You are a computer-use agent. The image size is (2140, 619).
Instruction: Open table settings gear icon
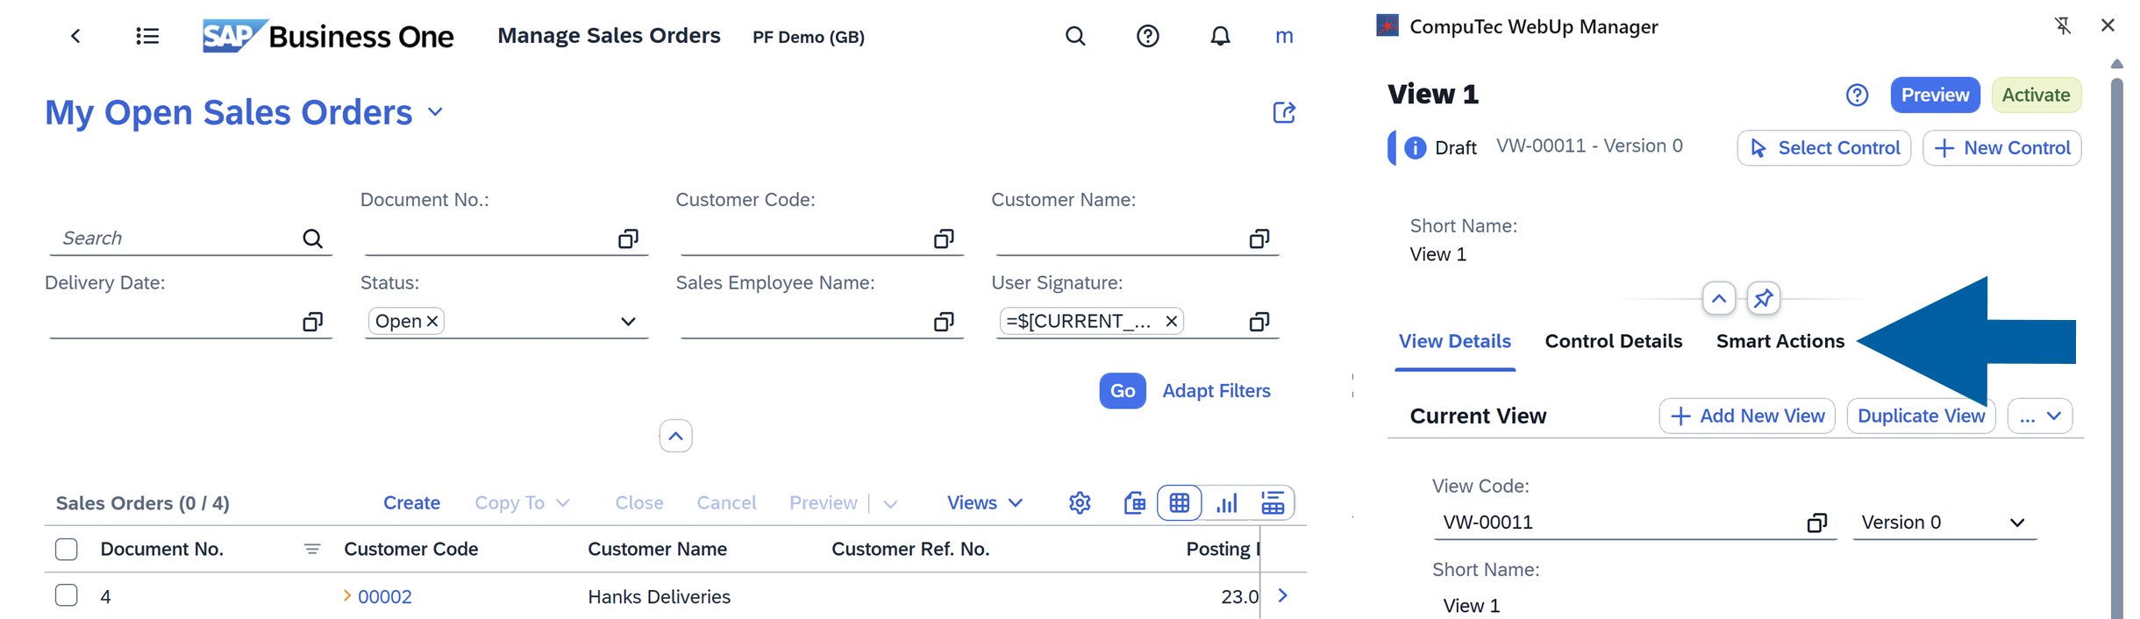tap(1080, 502)
